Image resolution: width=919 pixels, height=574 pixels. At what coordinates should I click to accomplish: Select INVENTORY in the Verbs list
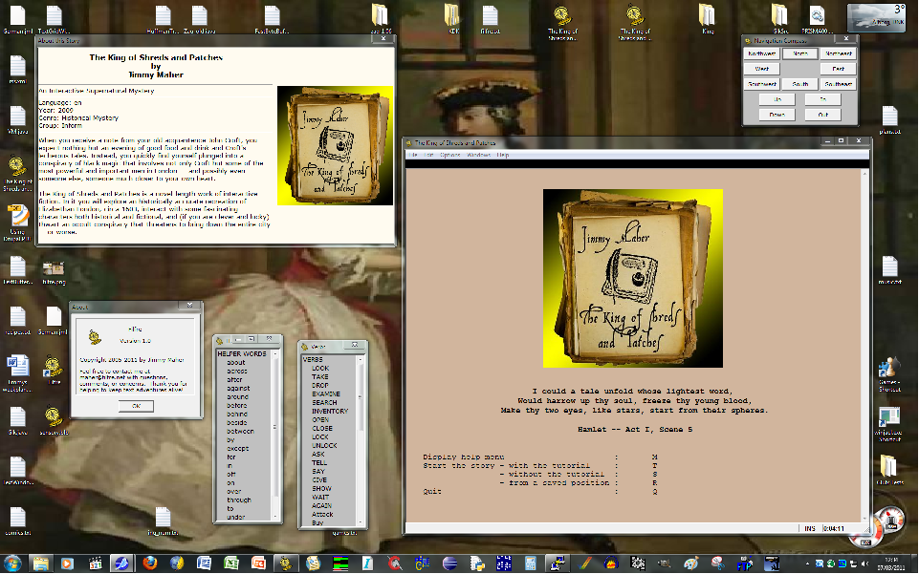330,411
